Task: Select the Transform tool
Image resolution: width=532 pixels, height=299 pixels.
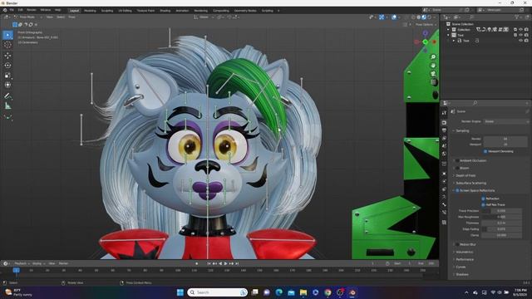Action: (x=7, y=85)
